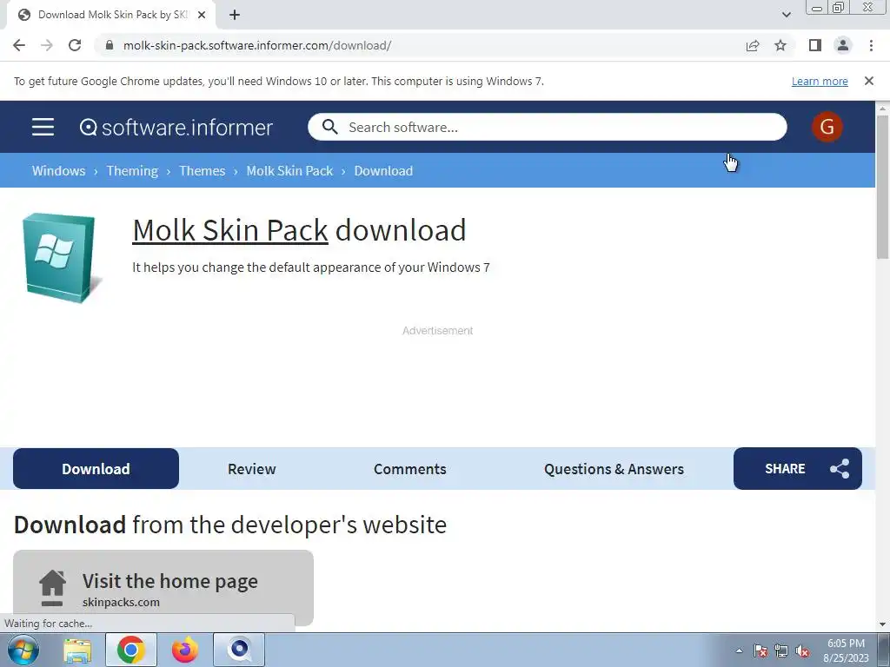Open the Chrome profile icon

click(x=843, y=45)
